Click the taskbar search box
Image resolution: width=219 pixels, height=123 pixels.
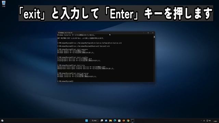[x=94, y=121]
